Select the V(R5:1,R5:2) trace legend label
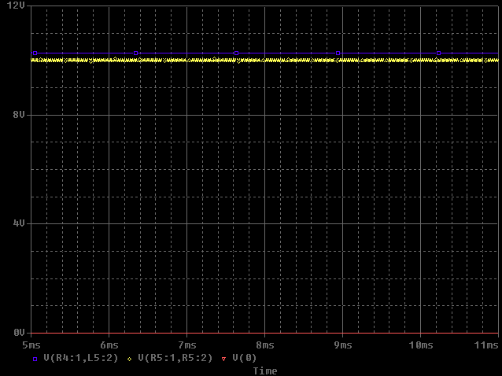Image resolution: width=502 pixels, height=376 pixels. tap(175, 358)
